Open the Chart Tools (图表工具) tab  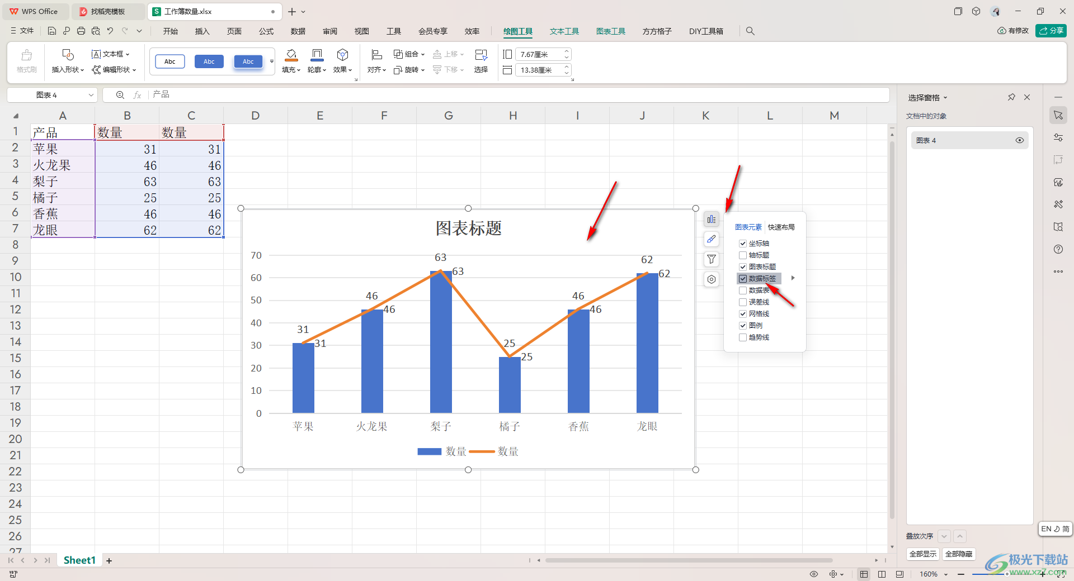coord(610,31)
